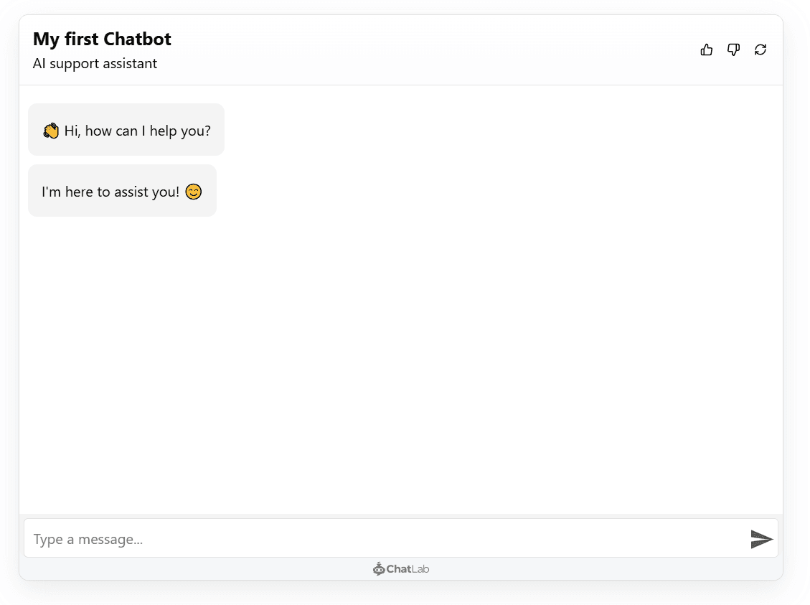Click the thumbs down feedback icon

click(733, 50)
